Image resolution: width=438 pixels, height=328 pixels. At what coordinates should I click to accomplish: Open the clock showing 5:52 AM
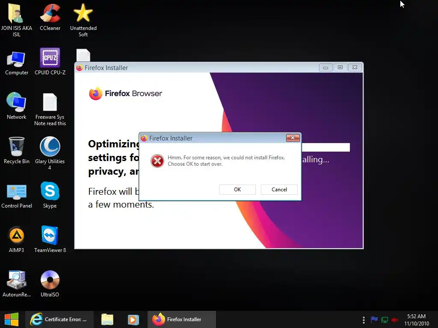417,320
